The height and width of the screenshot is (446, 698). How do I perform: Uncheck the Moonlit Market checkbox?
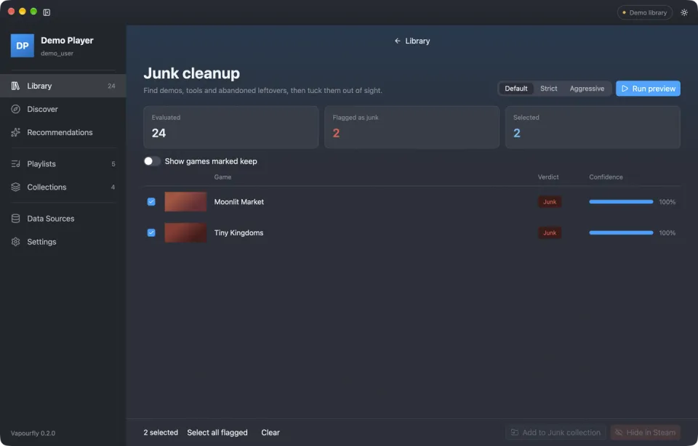(151, 201)
